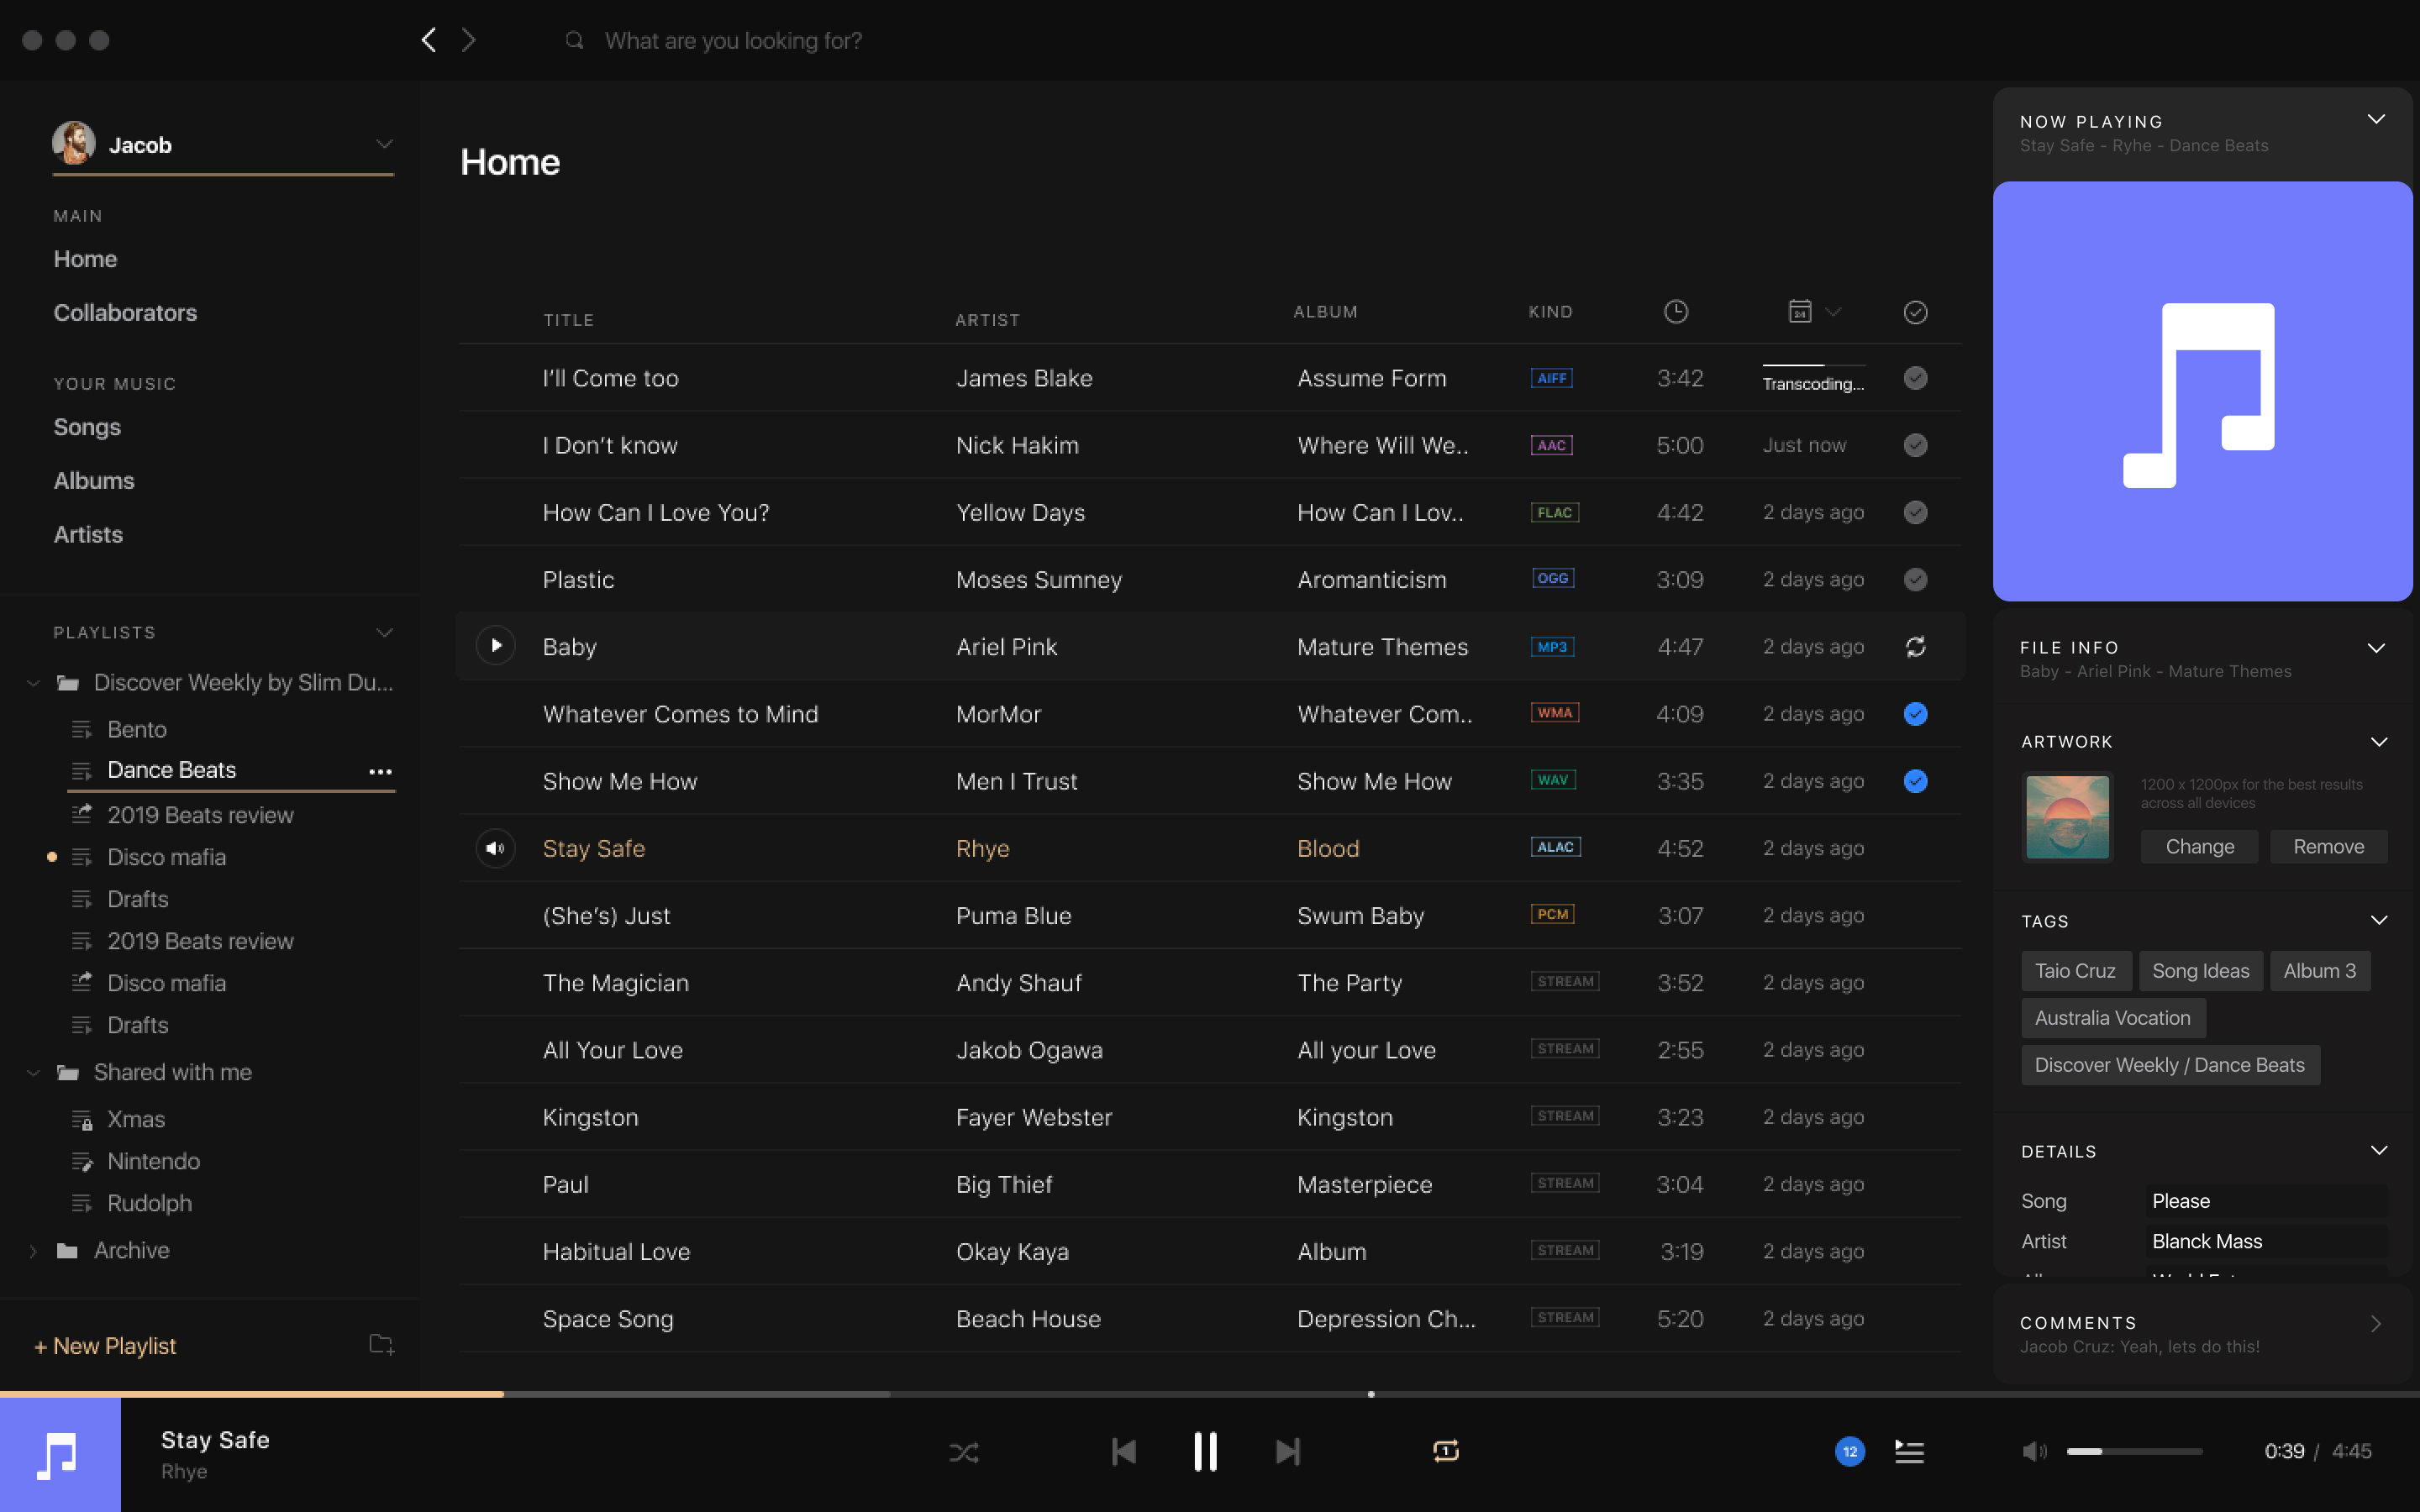
Task: Open the play queue list icon
Action: pyautogui.click(x=1909, y=1452)
